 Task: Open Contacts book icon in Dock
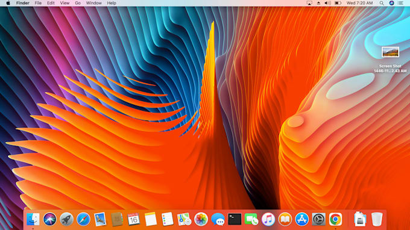coord(117,219)
